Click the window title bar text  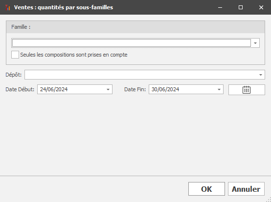point(64,7)
